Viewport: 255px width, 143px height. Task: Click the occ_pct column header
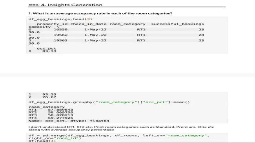46,48
